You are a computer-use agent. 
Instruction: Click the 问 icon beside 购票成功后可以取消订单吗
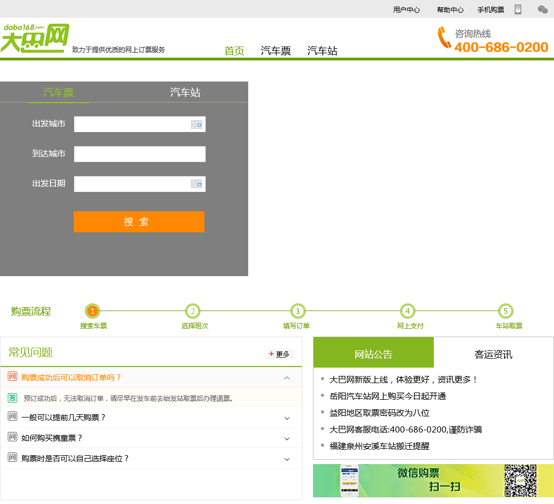[12, 376]
